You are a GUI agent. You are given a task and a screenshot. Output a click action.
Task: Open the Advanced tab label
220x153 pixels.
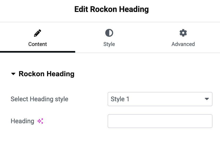tap(183, 44)
